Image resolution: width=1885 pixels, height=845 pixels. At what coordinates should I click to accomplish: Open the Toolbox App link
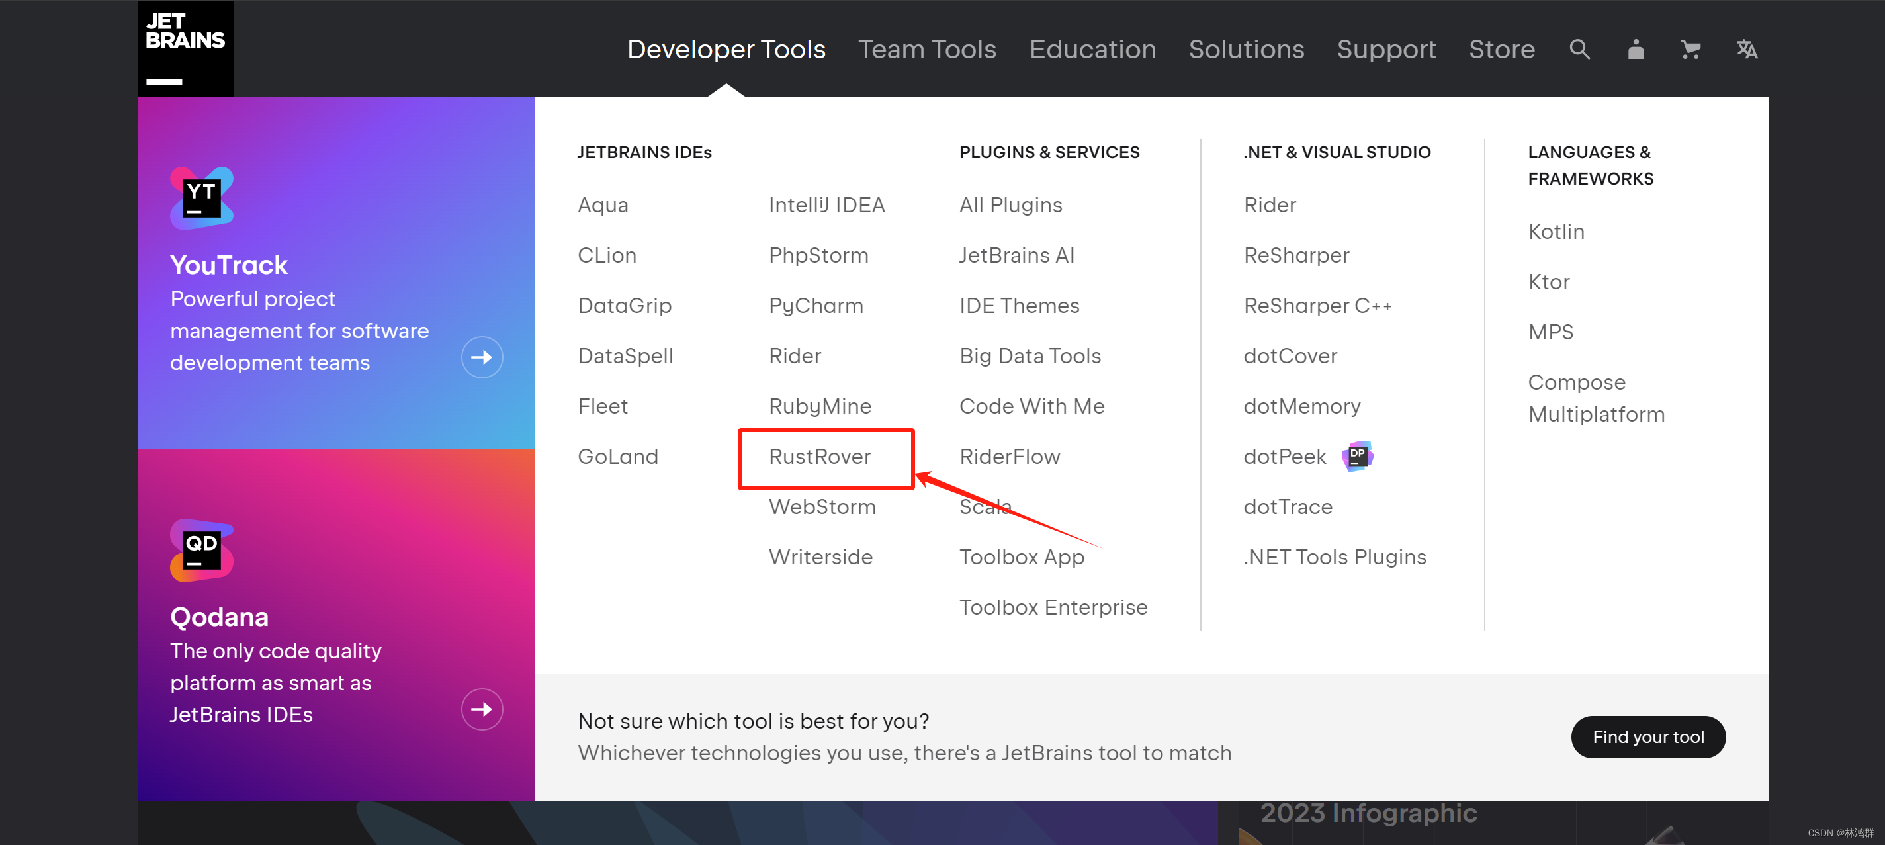(1022, 557)
